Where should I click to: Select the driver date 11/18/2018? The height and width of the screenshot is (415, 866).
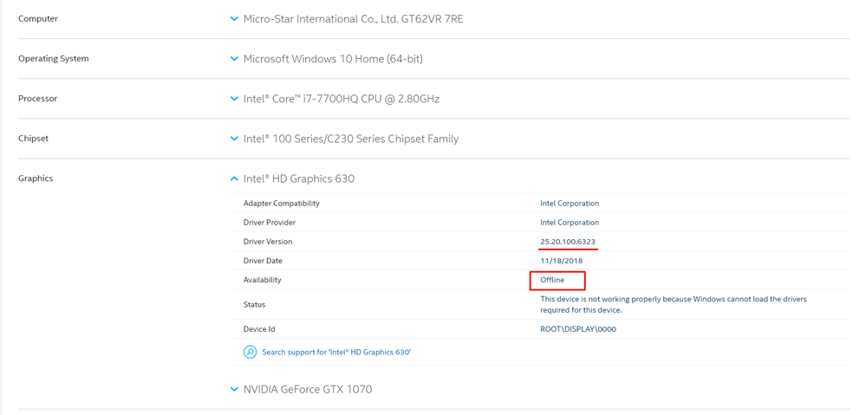point(561,261)
